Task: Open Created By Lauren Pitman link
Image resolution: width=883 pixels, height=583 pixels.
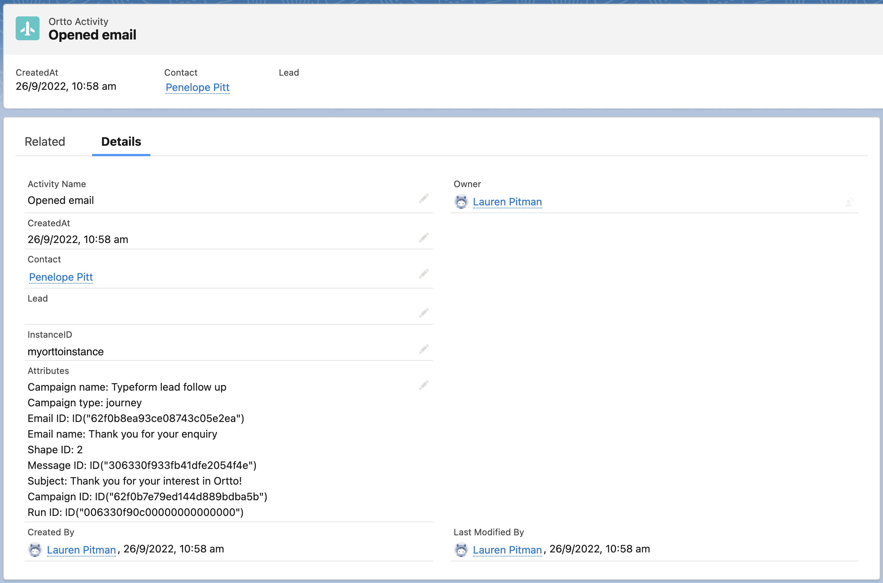Action: pyautogui.click(x=81, y=550)
